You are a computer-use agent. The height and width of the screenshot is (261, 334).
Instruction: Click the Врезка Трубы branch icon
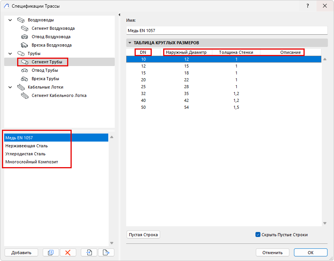25,79
